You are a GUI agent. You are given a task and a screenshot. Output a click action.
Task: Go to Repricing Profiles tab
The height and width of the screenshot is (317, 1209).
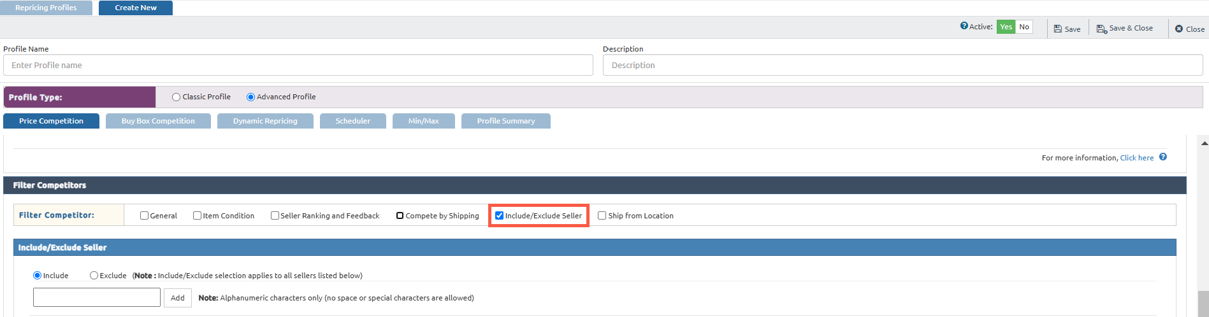(x=46, y=8)
